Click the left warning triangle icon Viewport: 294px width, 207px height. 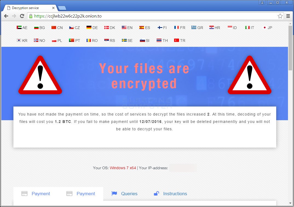point(40,75)
